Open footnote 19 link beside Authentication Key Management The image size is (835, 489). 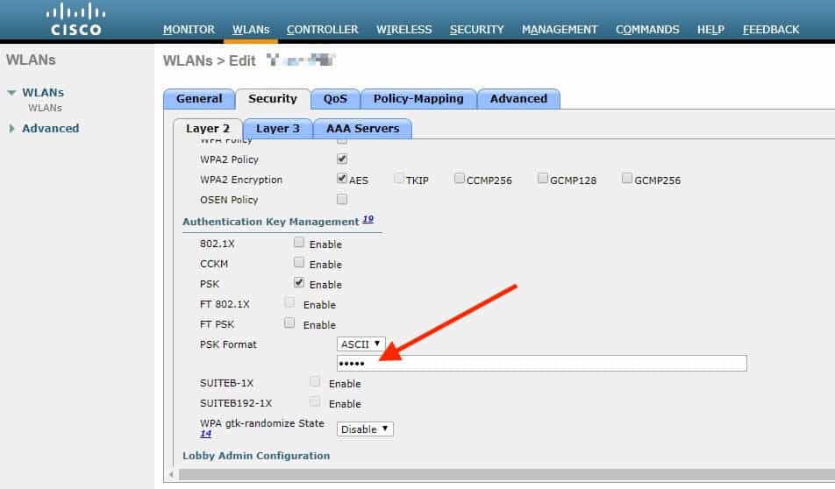(x=368, y=219)
